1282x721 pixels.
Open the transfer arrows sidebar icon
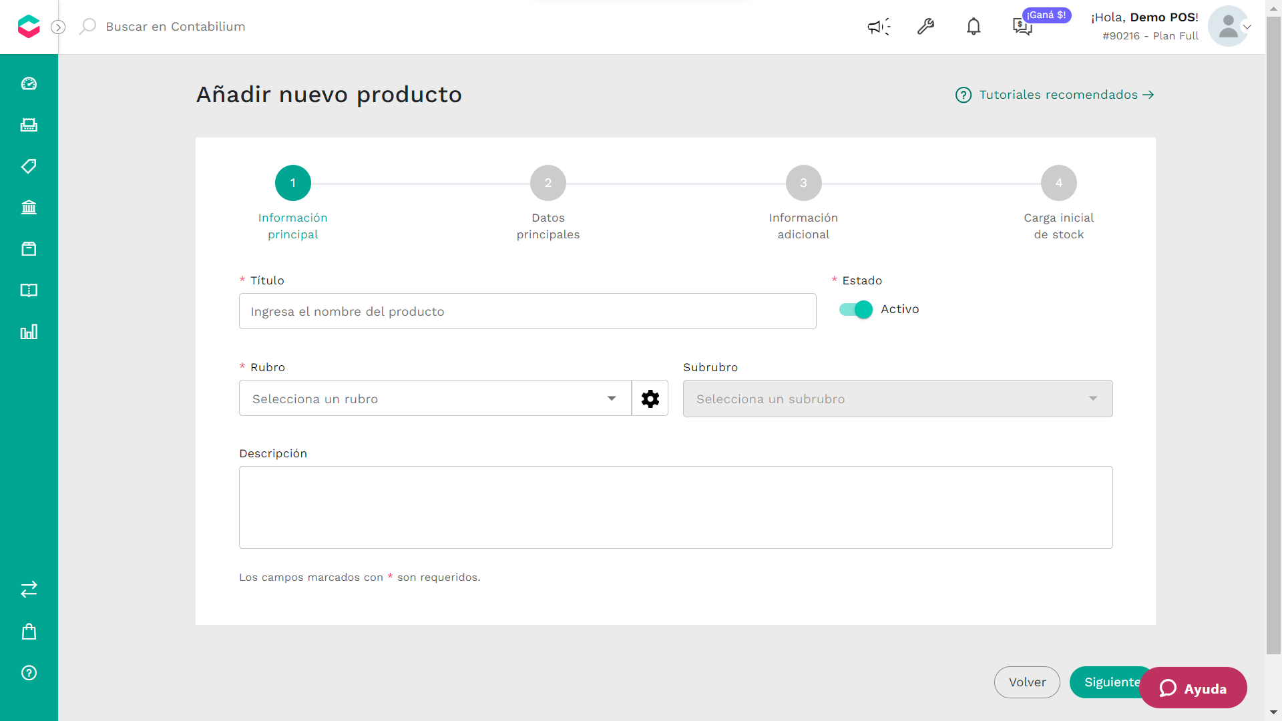tap(29, 589)
